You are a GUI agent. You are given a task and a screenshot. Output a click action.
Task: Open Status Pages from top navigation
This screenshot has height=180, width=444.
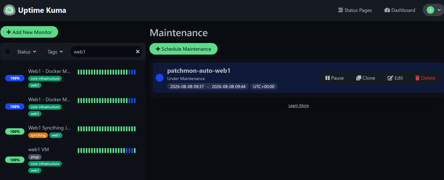tap(355, 10)
